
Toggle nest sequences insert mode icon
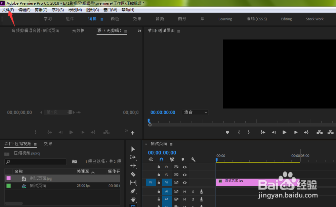point(151,159)
